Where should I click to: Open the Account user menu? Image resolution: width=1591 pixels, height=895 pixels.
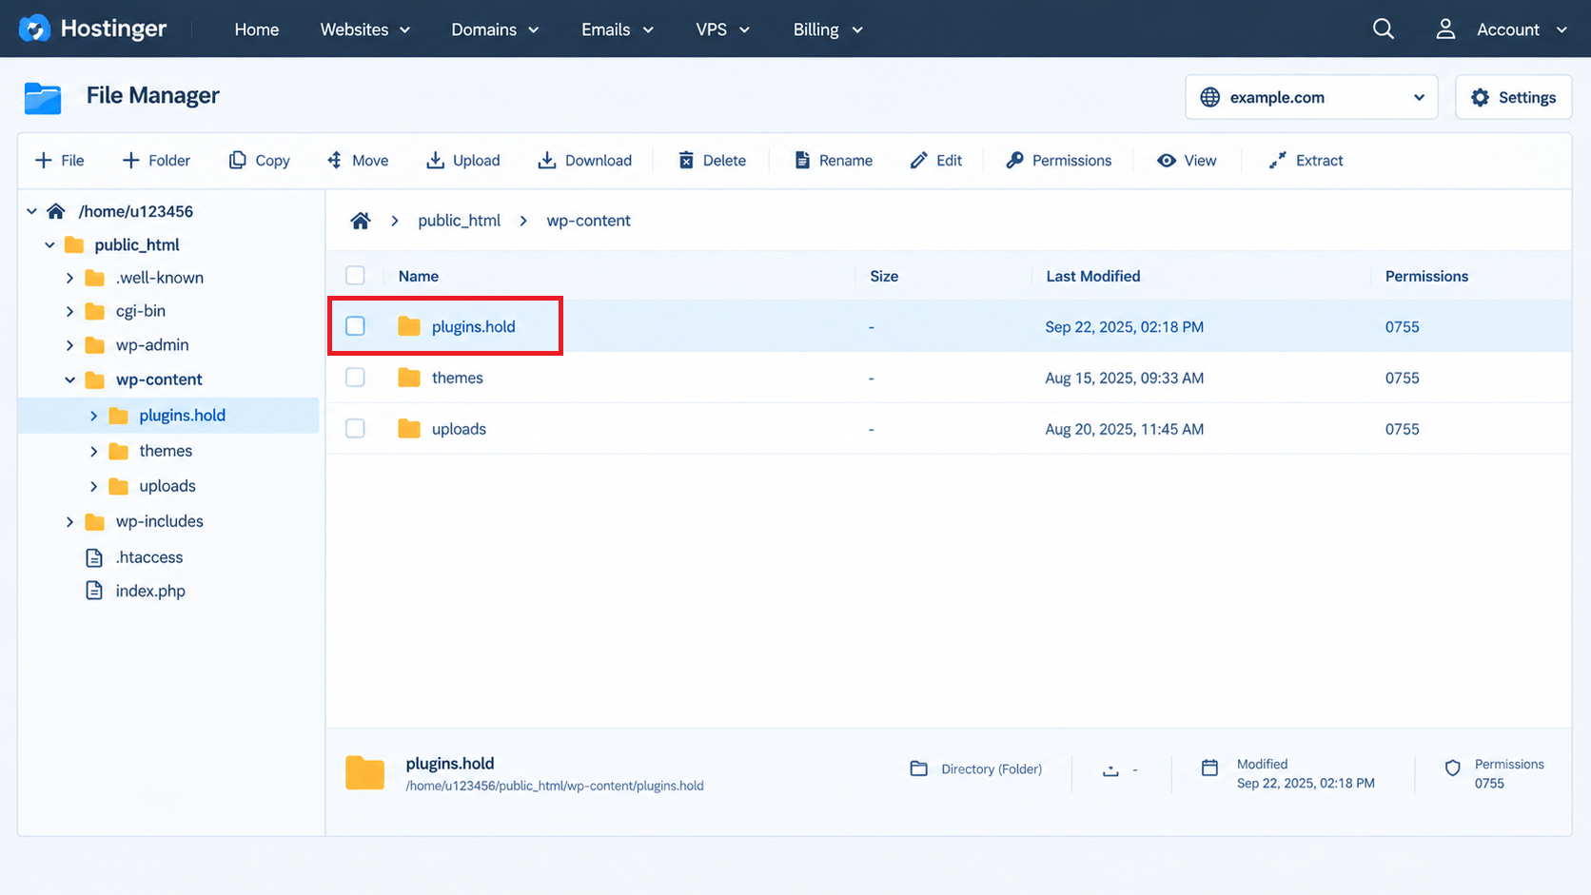point(1501,29)
